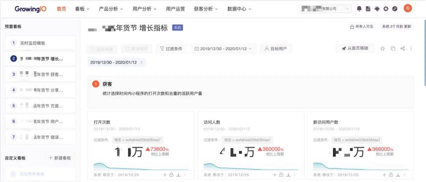This screenshot has width=426, height=182.
Task: Expand the 产品分析 menu
Action: (x=111, y=9)
